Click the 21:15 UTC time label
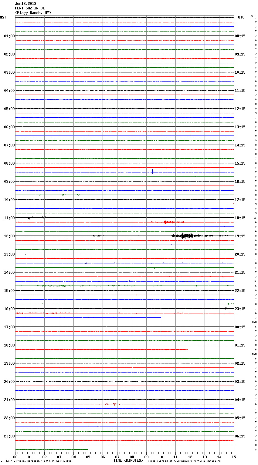258x465 pixels. (x=240, y=273)
